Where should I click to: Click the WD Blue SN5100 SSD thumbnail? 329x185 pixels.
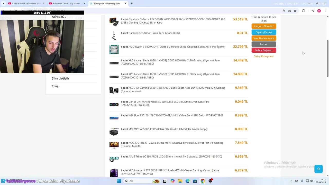114,118
